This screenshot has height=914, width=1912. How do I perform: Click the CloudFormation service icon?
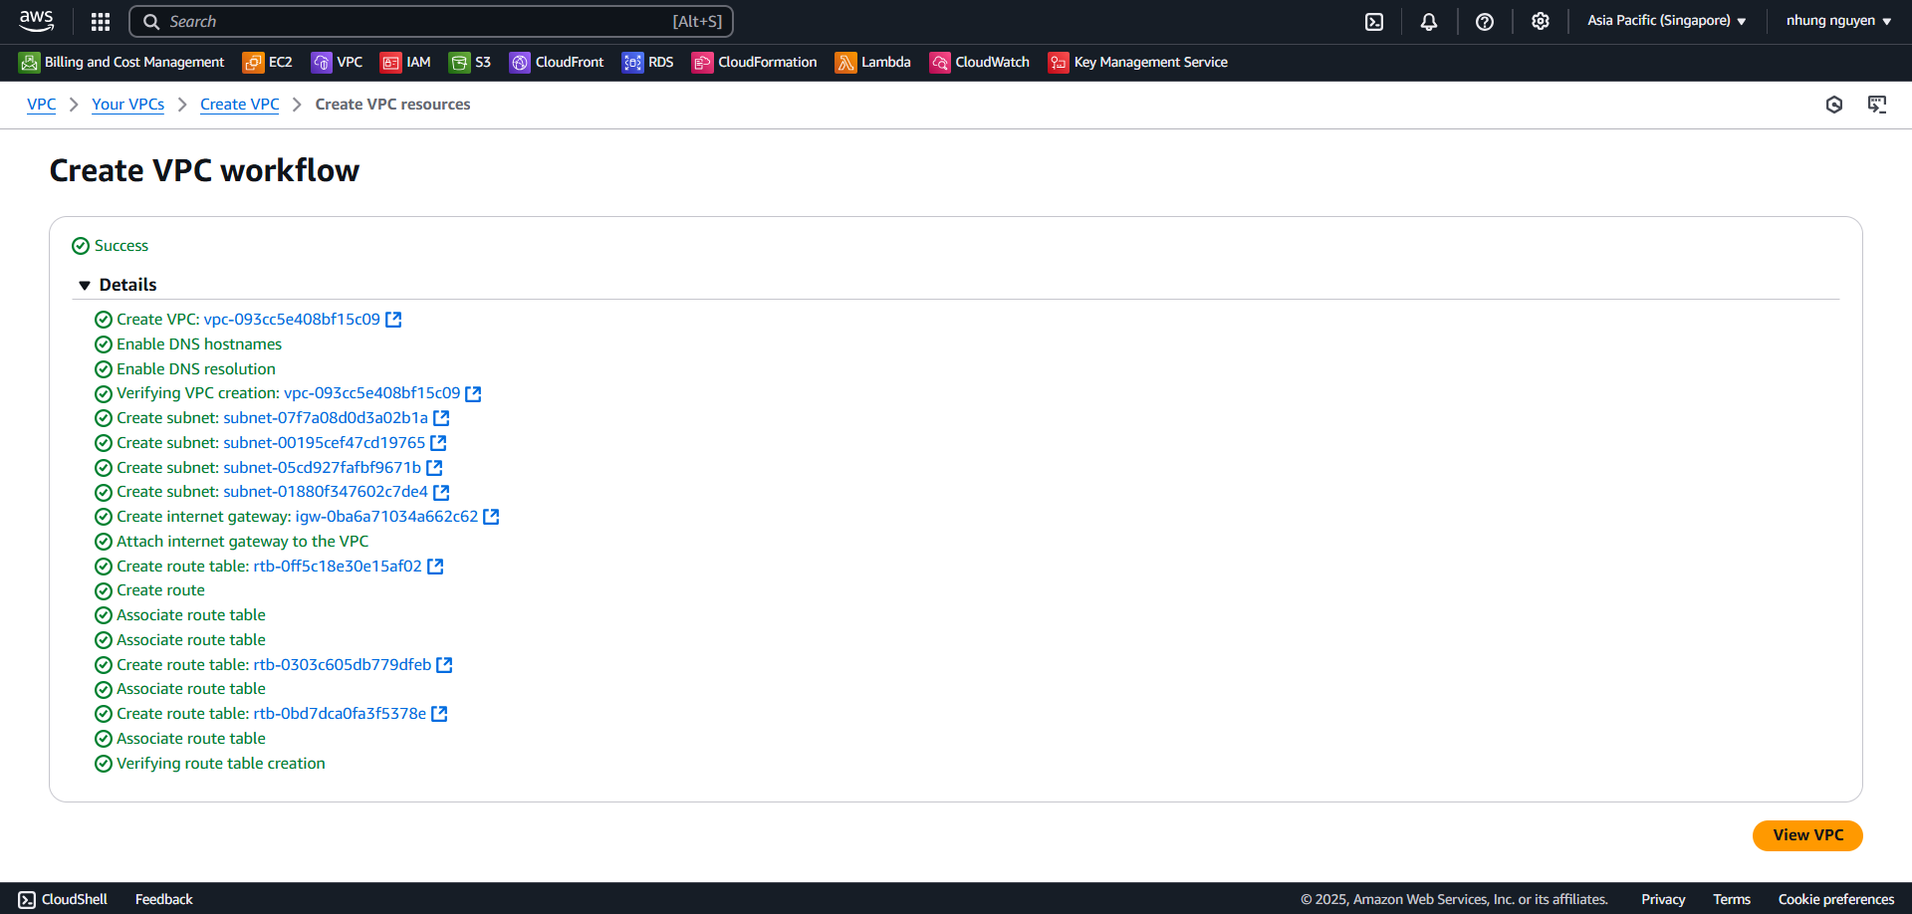(x=702, y=63)
